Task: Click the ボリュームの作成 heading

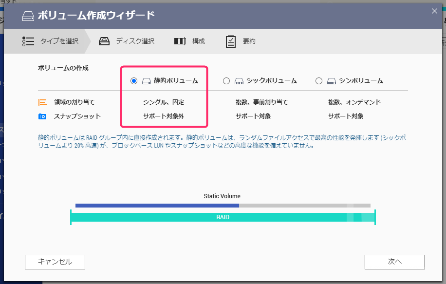Action: 63,68
